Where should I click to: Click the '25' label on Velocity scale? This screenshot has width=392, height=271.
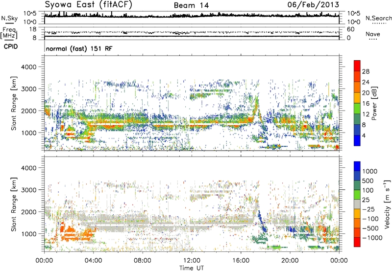click(366, 200)
